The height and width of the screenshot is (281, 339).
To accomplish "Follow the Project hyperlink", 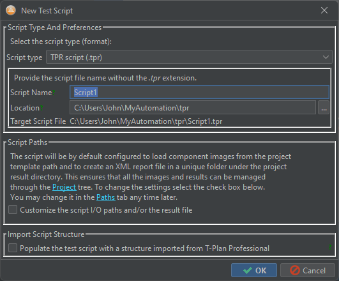I will [x=64, y=187].
